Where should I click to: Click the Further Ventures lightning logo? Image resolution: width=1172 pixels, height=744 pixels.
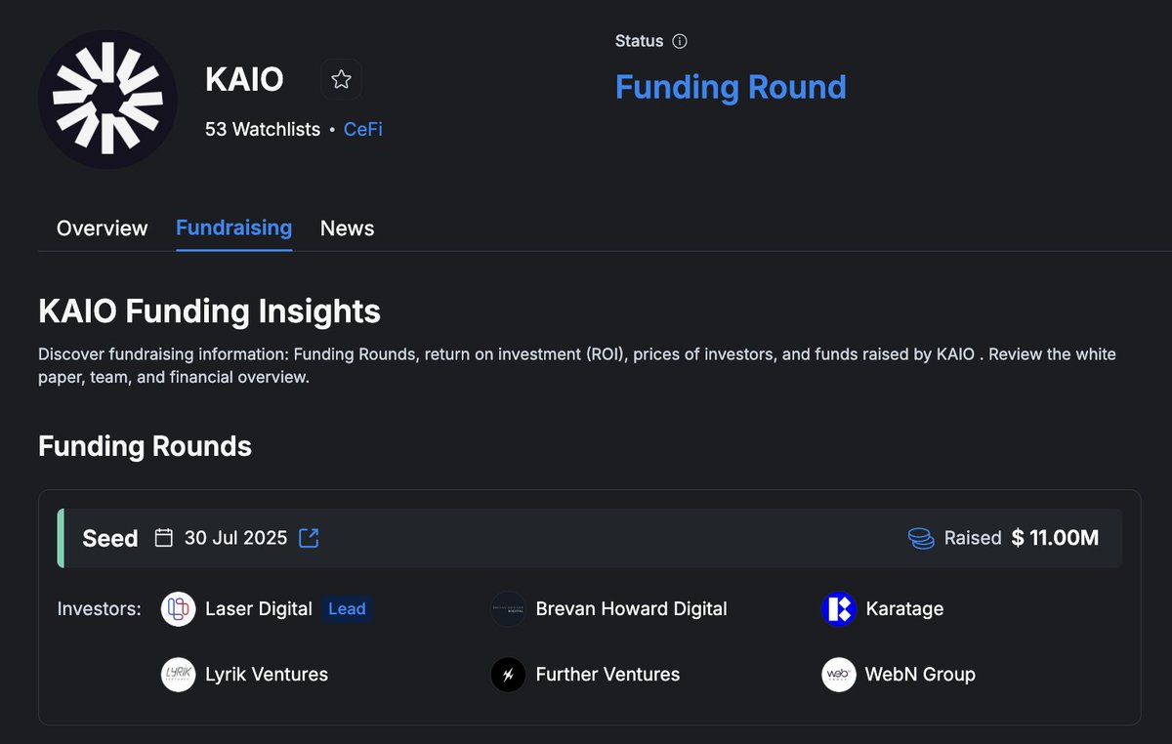click(508, 675)
